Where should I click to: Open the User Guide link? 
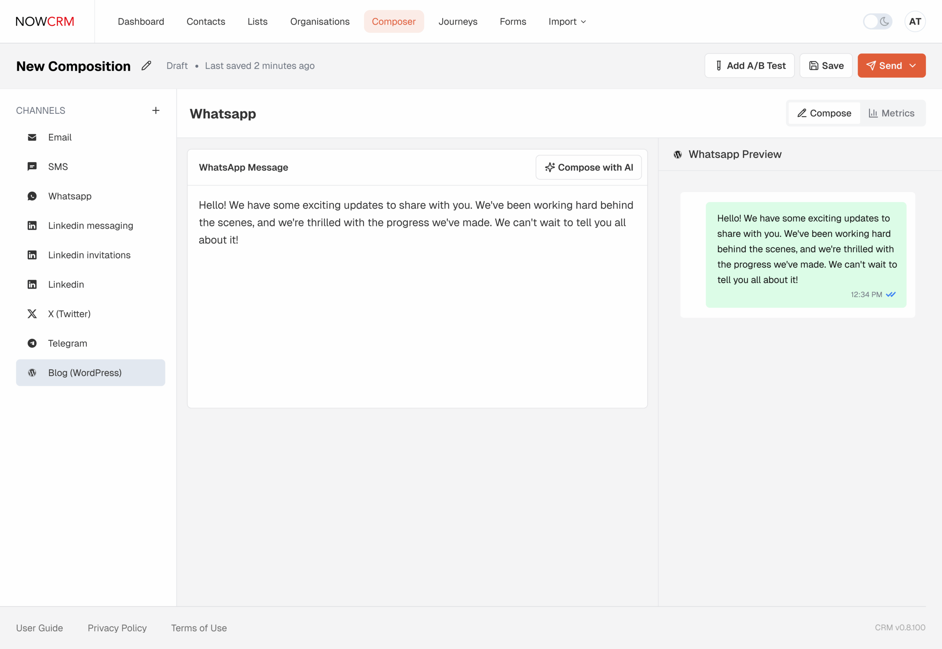[39, 628]
